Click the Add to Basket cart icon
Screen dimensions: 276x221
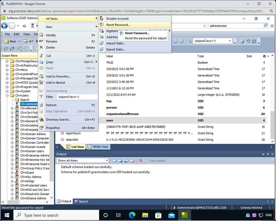tap(41, 82)
